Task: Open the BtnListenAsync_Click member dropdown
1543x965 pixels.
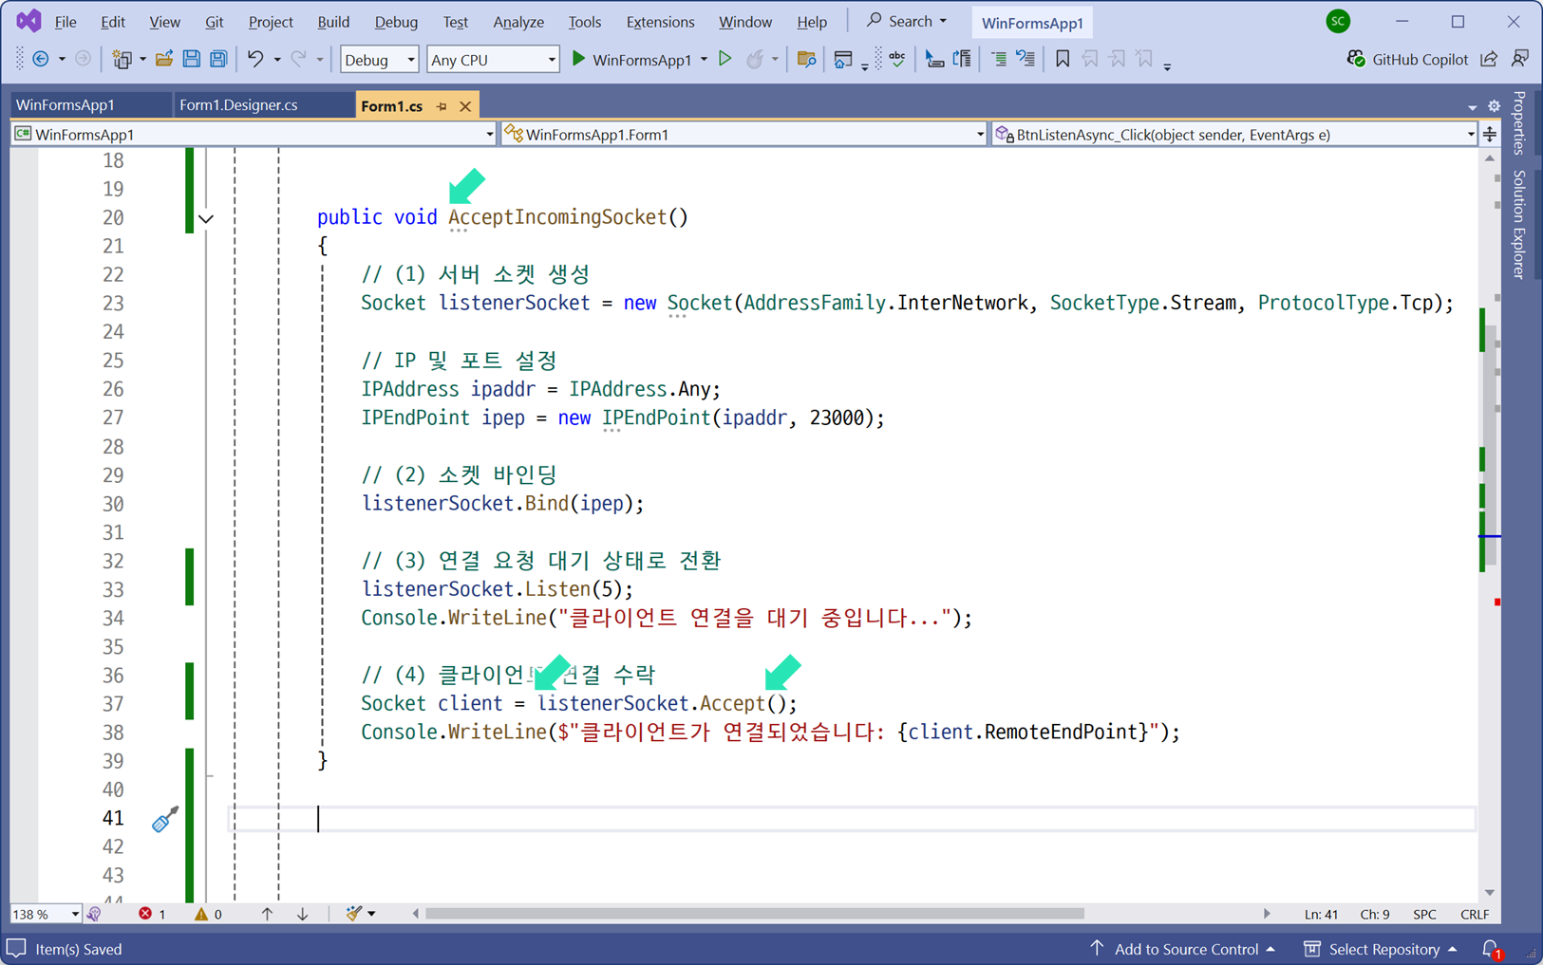Action: [x=1234, y=135]
